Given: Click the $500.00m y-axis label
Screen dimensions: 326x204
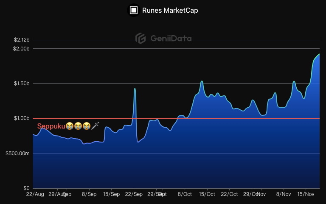Looking at the screenshot, I should 17,154.
